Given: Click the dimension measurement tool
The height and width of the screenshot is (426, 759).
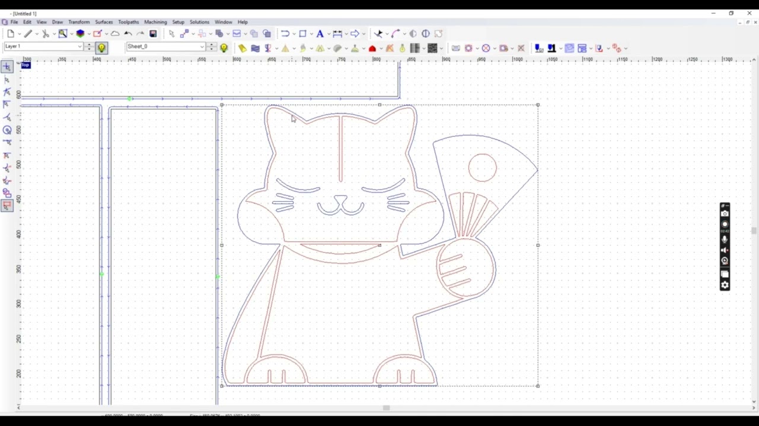Looking at the screenshot, I should coord(337,34).
